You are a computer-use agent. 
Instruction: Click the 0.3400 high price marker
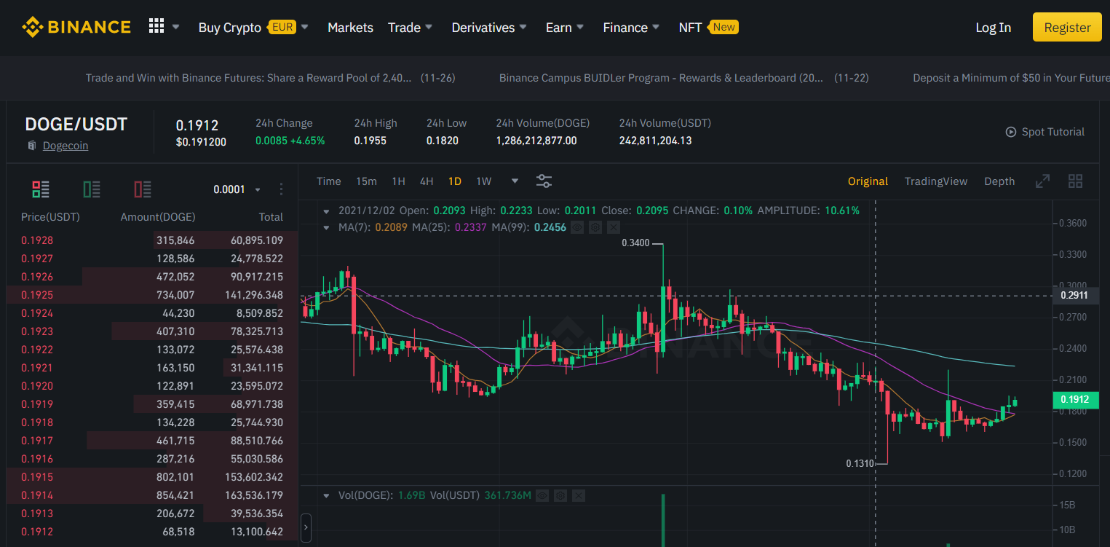(x=635, y=243)
